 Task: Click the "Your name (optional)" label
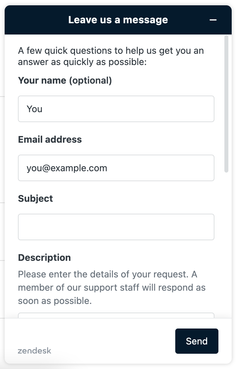65,80
